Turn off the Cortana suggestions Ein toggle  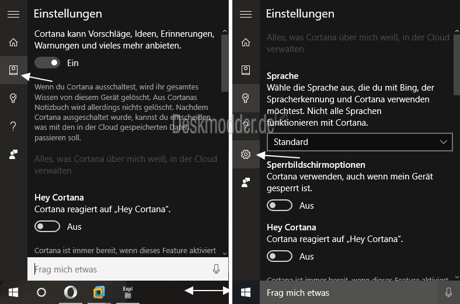tap(47, 63)
